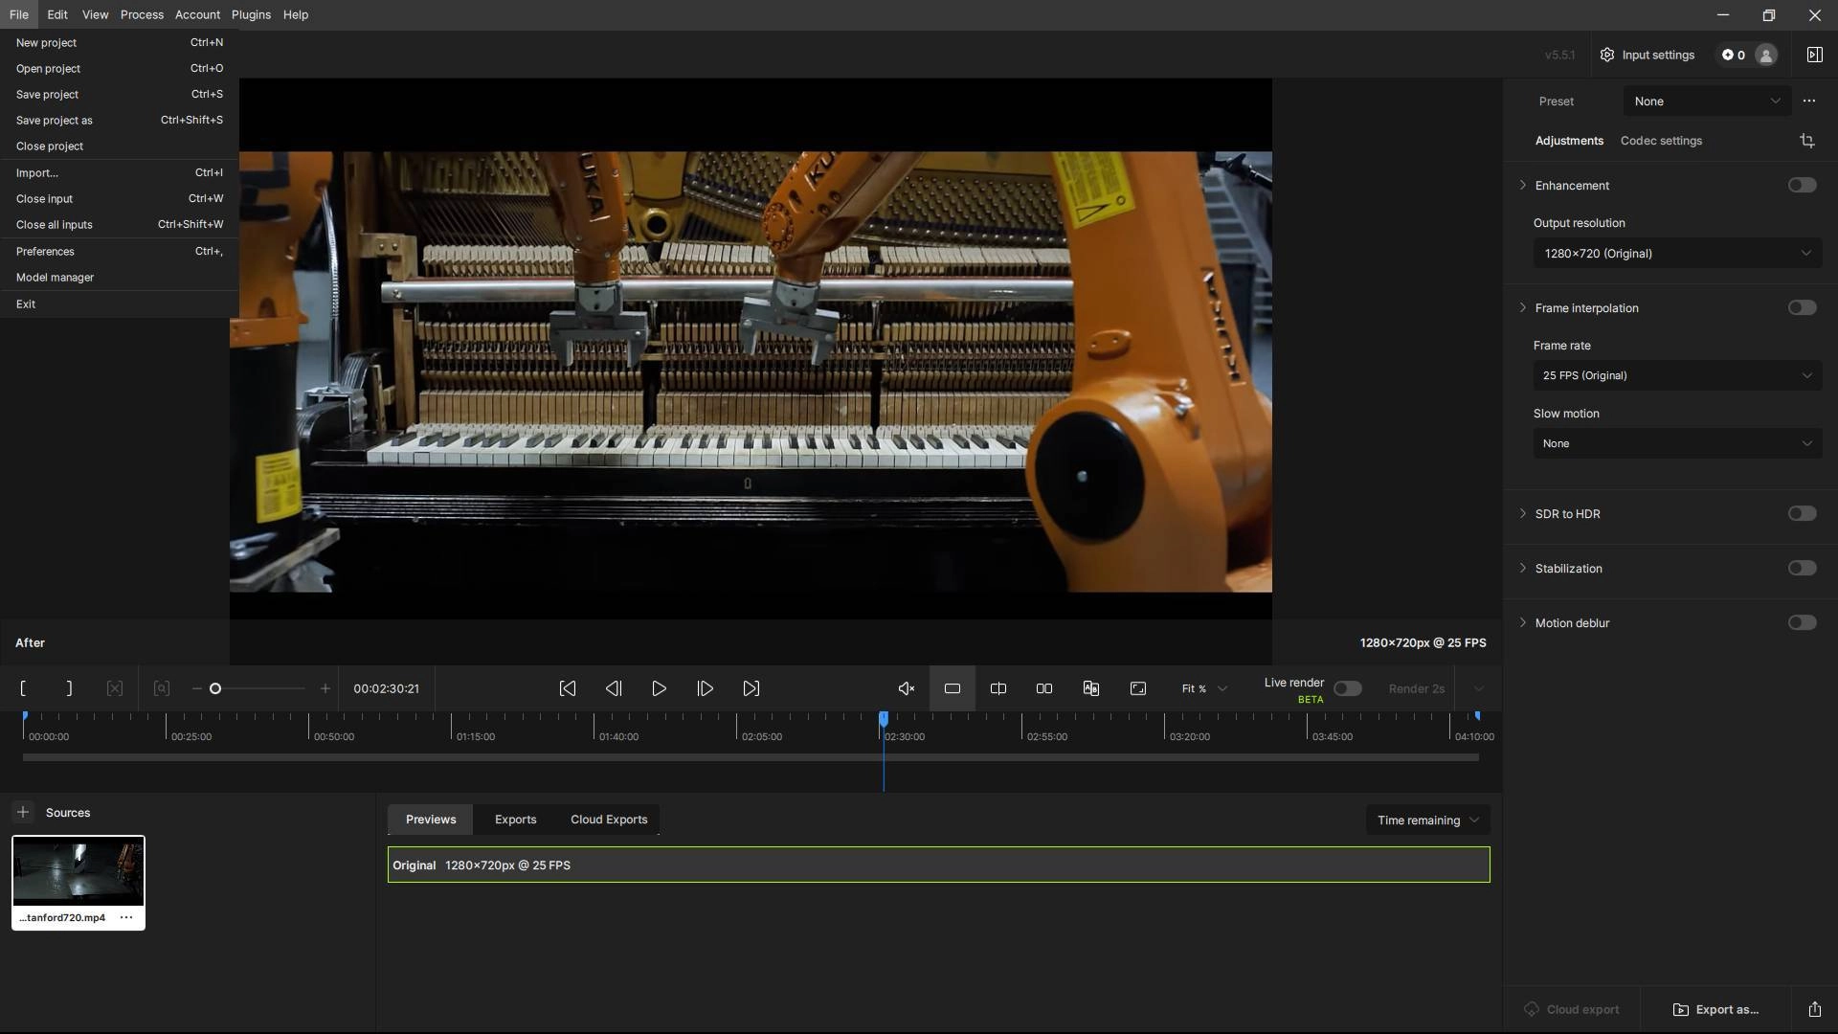Zoom out the timeline with minus

click(x=197, y=688)
